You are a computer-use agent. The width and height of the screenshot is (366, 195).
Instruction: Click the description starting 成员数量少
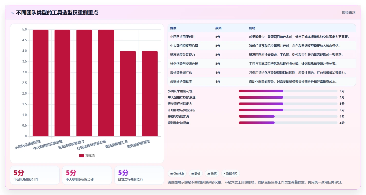pyautogui.click(x=299, y=37)
